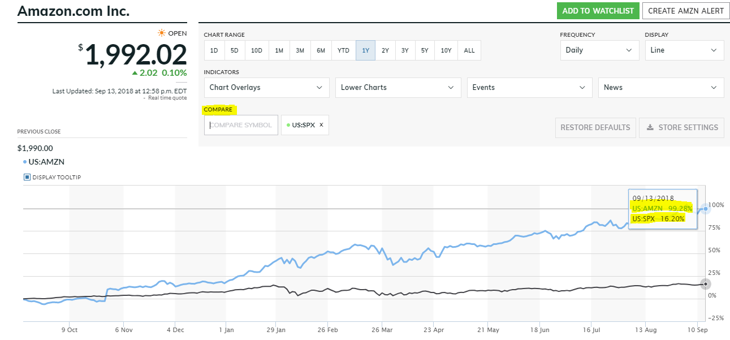Viewport: 730px width, 340px height.
Task: Open the Display Line dropdown
Action: click(684, 50)
